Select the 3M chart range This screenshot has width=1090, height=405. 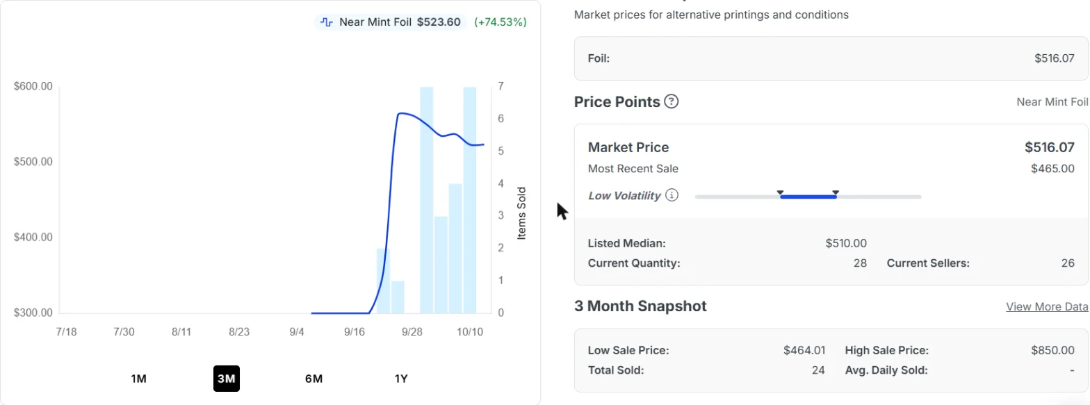click(x=227, y=379)
